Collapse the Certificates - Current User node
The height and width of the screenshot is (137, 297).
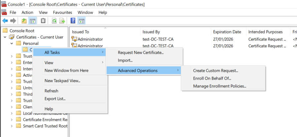tap(5, 37)
